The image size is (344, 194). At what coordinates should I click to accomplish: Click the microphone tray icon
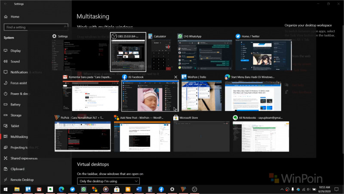(293, 189)
